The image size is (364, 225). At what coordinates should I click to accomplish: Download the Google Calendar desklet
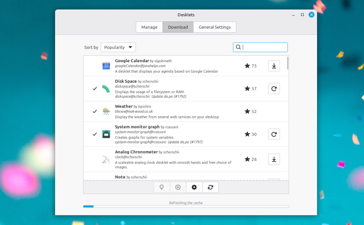point(274,66)
